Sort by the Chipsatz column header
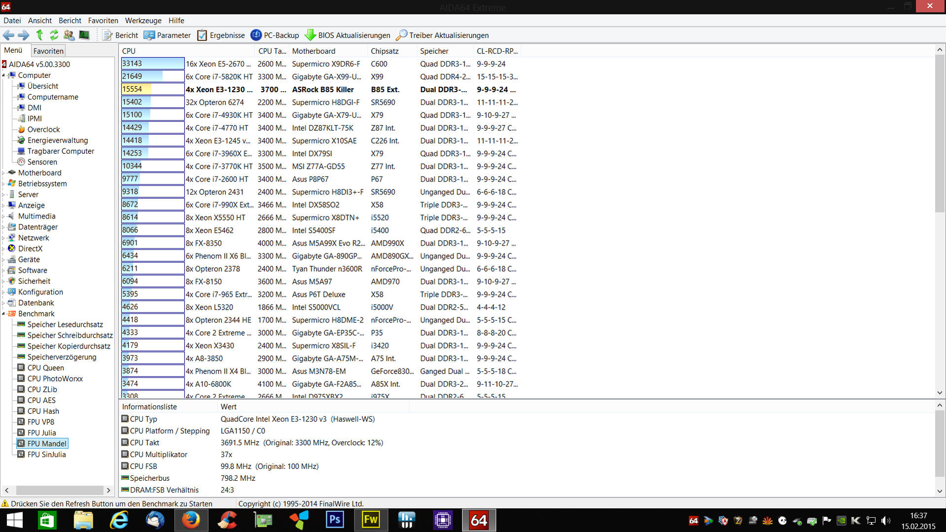 click(x=392, y=51)
